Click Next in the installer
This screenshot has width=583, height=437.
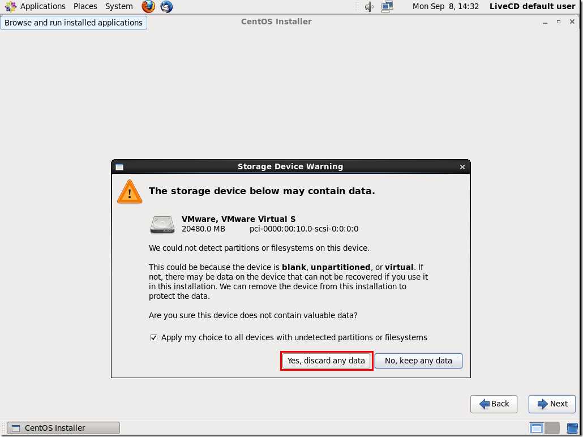point(552,404)
